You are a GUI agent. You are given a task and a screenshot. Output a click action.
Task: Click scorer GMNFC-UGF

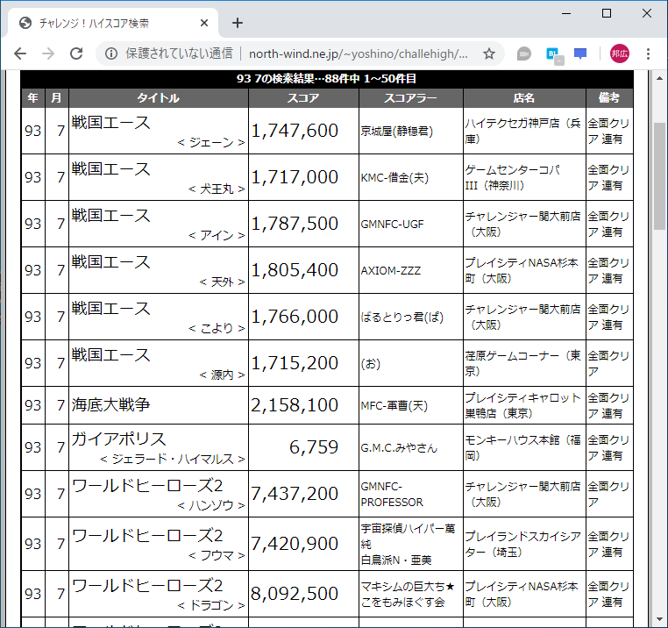[x=393, y=225]
